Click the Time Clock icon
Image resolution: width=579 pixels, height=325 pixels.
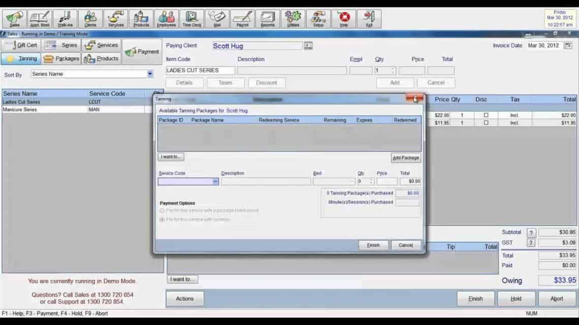[x=191, y=17]
